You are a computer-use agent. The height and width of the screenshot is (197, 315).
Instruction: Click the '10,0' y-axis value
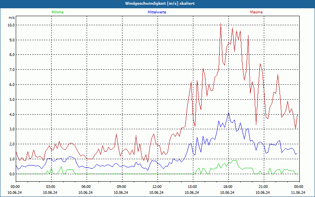(x=11, y=25)
